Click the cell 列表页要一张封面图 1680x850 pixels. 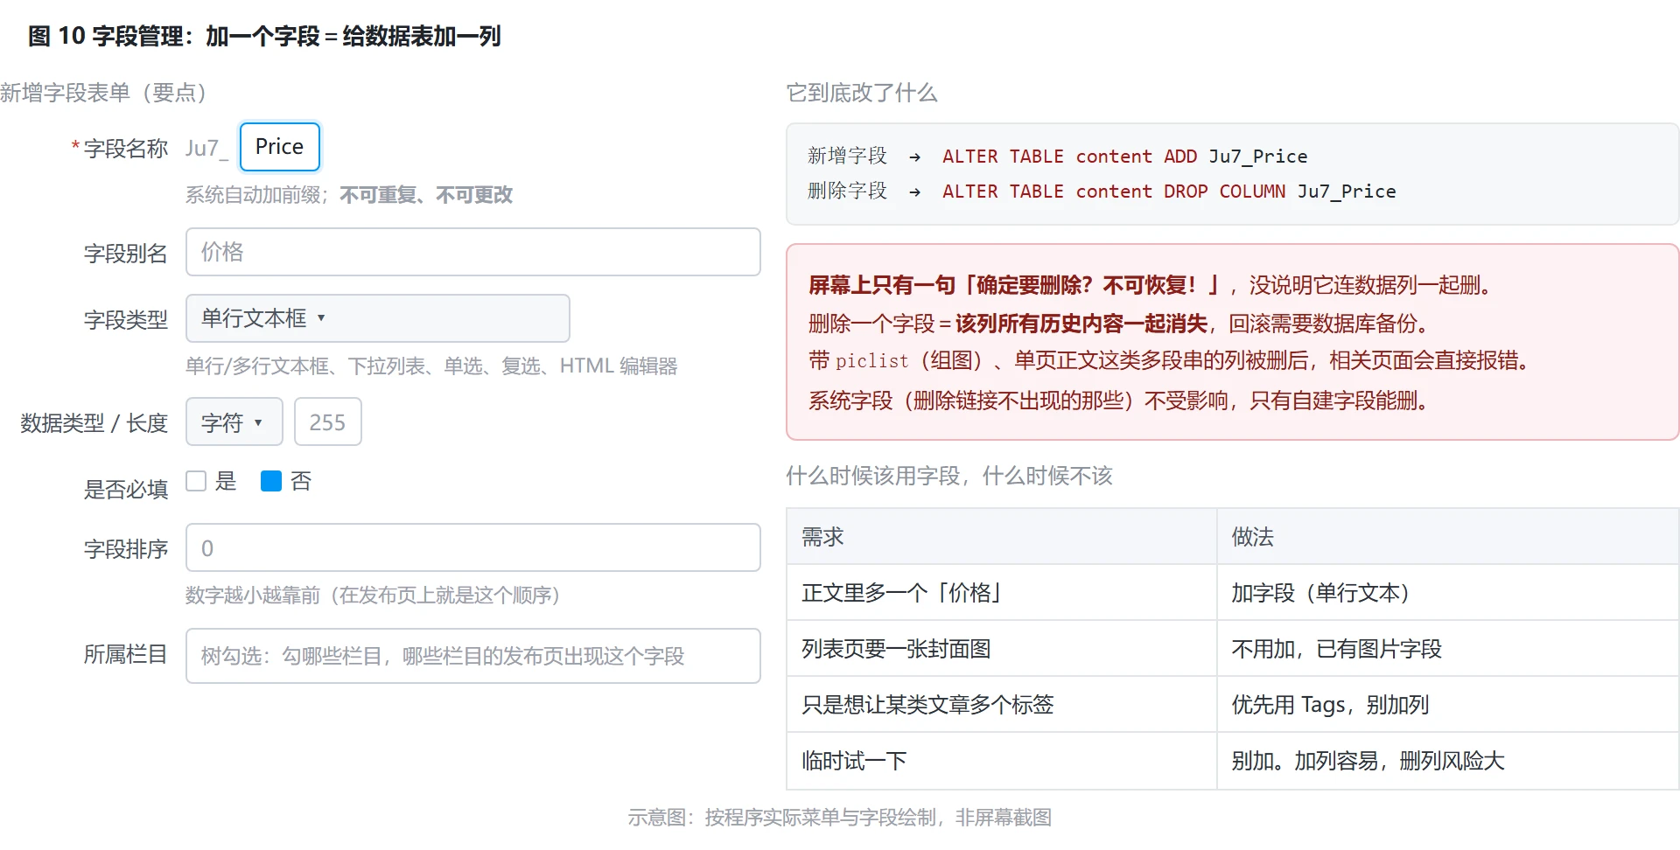click(x=1001, y=649)
